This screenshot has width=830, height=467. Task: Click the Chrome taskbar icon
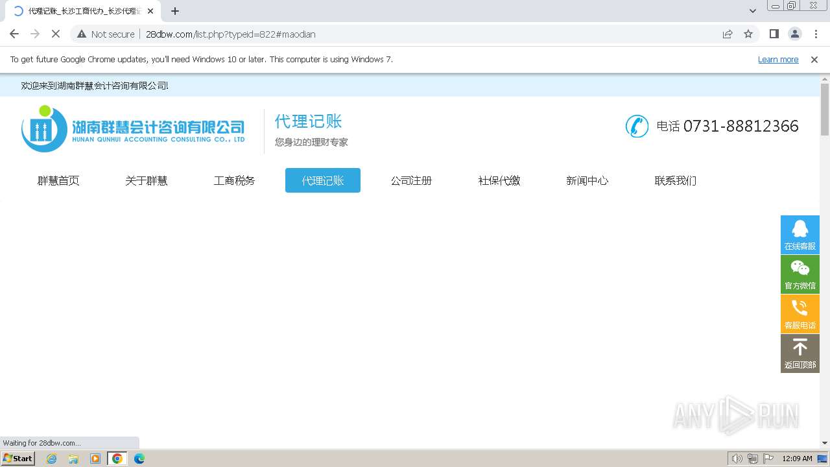click(117, 459)
